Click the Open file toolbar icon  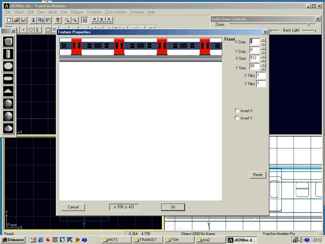click(16, 20)
